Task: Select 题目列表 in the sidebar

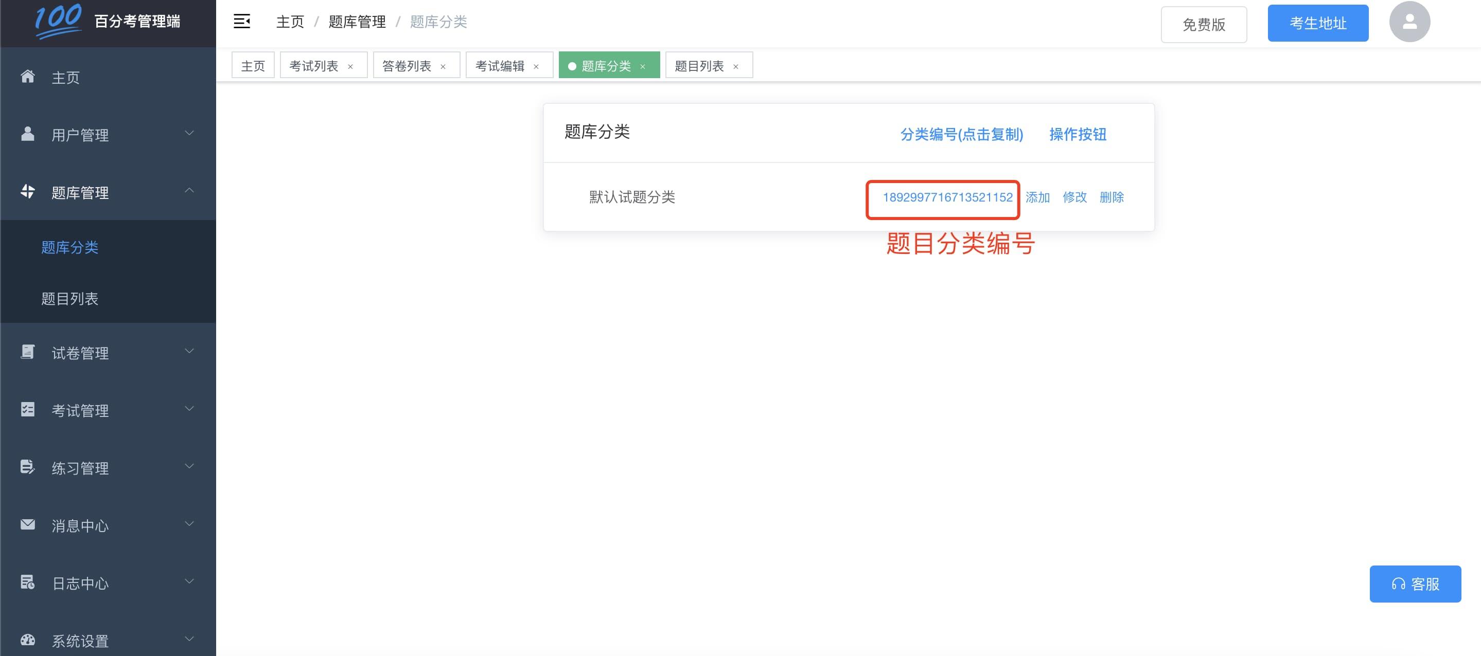Action: 69,299
